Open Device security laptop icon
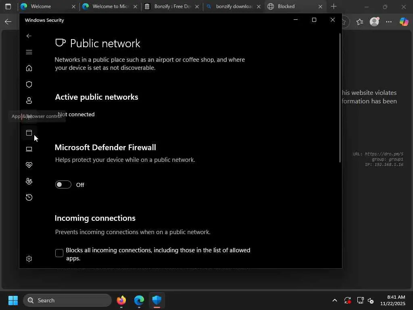The image size is (413, 310). (x=29, y=149)
